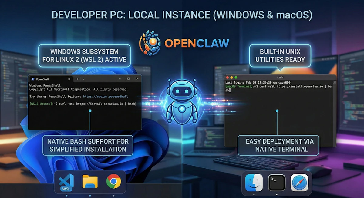Click the "Windows PowerShell" header line
Image resolution: width=364 pixels, height=198 pixels.
click(45, 86)
